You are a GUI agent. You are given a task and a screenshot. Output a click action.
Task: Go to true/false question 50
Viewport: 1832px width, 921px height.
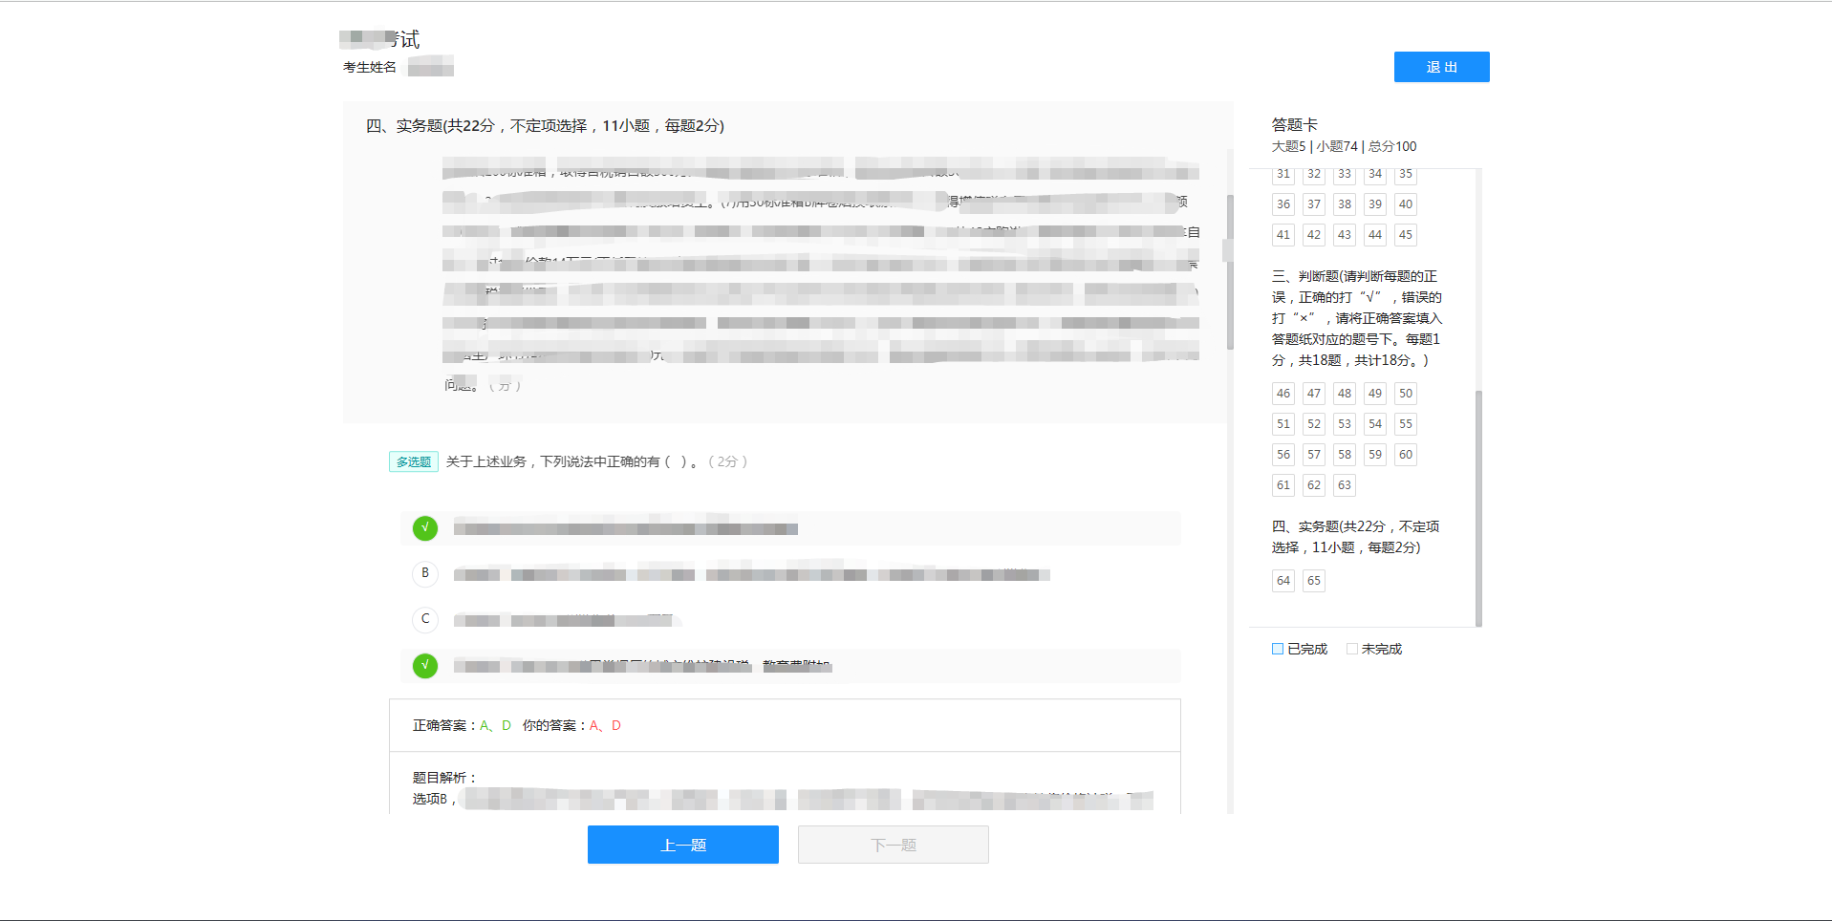1406,394
